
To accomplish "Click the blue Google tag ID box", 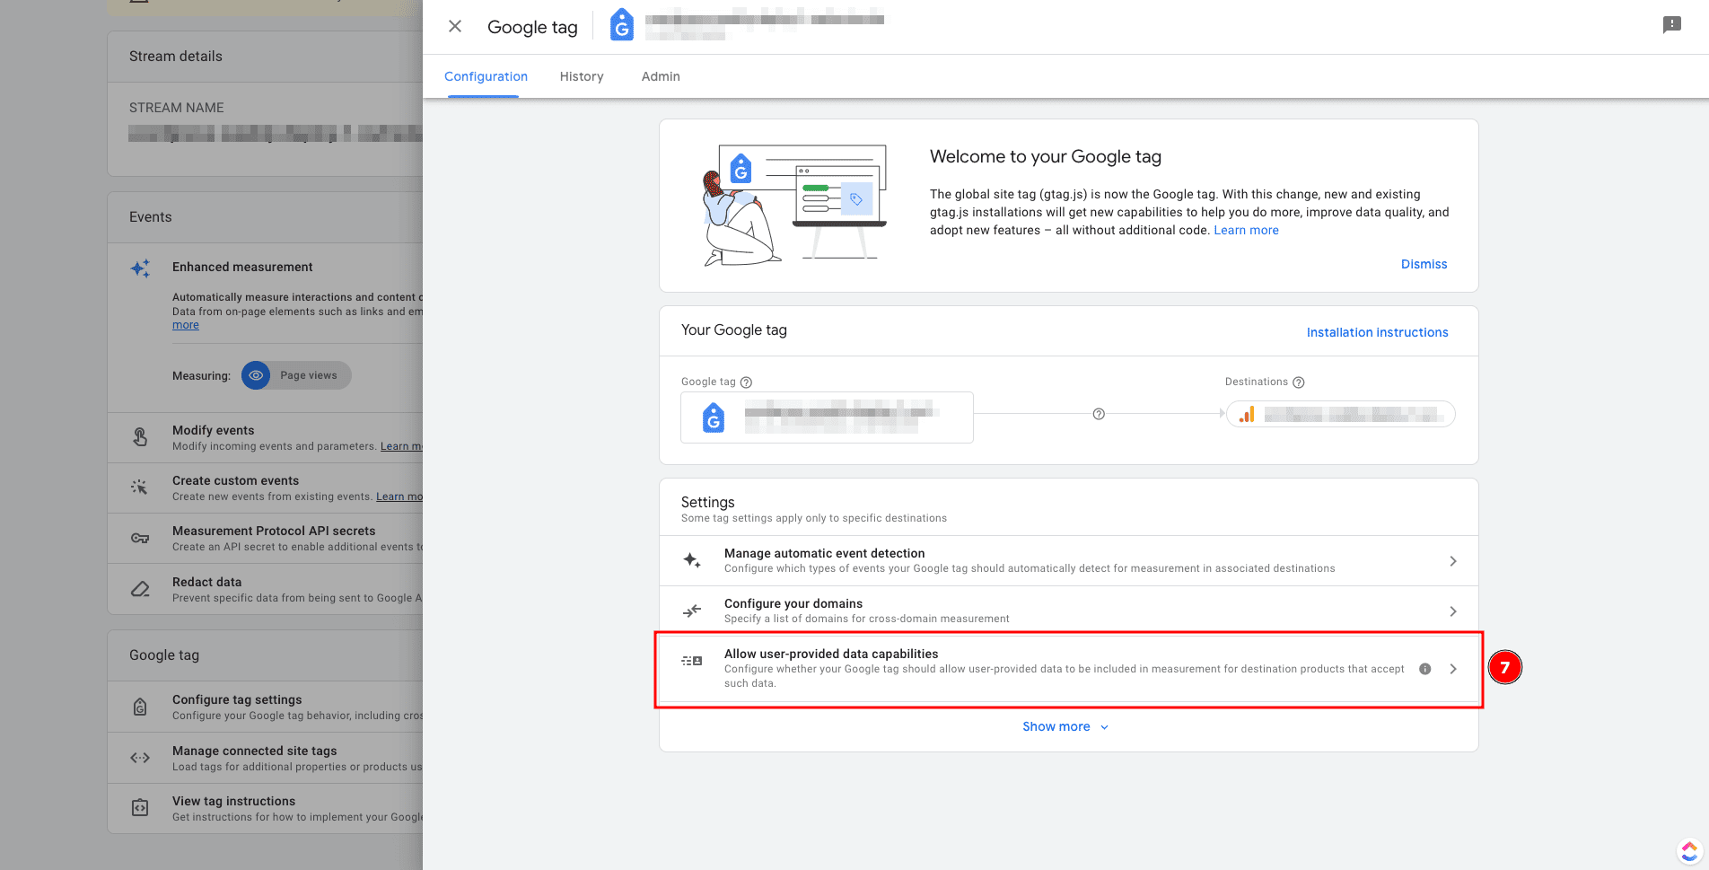I will (826, 417).
